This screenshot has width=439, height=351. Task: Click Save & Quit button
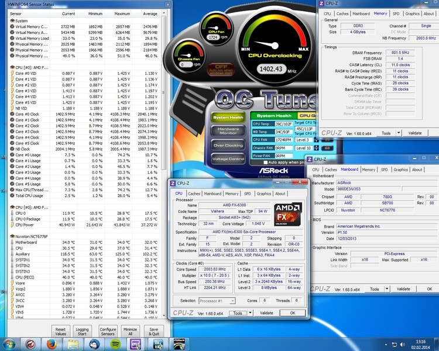[153, 332]
